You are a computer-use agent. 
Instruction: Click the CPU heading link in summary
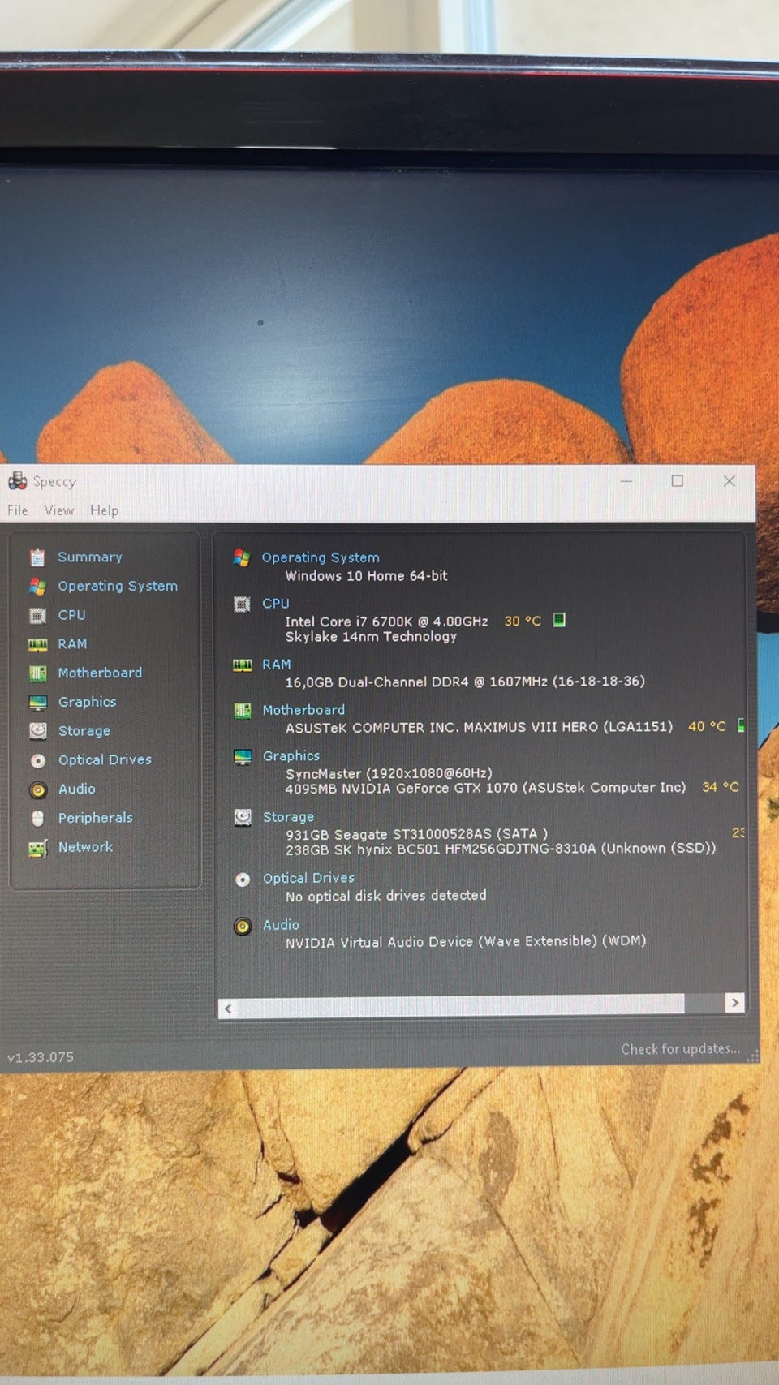[x=275, y=604]
